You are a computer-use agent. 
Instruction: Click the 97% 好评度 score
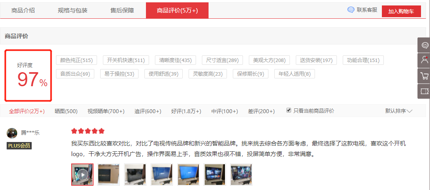click(32, 80)
